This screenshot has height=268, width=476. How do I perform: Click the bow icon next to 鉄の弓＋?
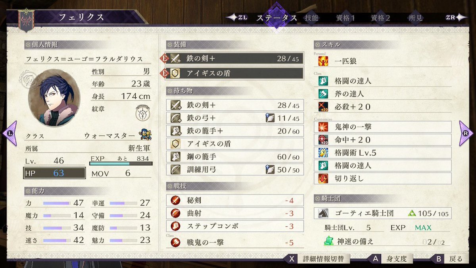click(x=176, y=118)
